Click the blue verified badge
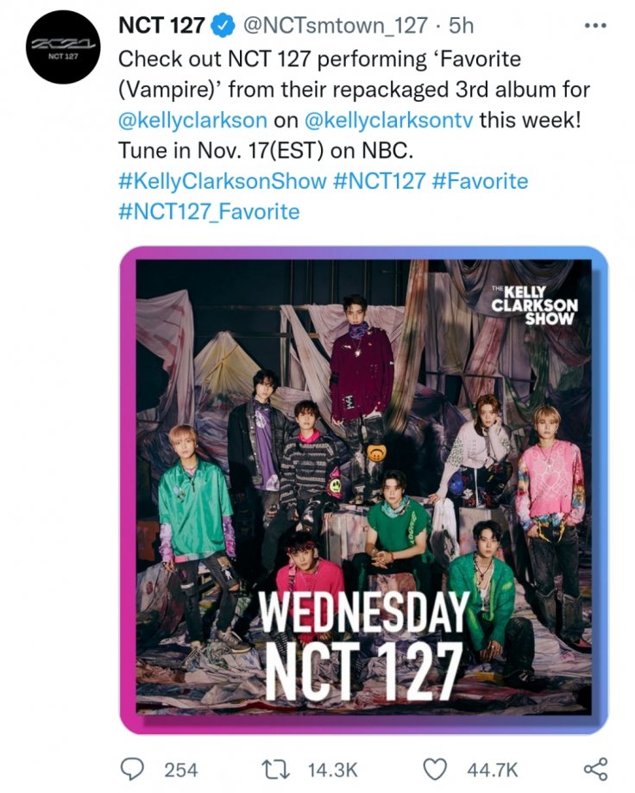This screenshot has height=793, width=635. 222,27
